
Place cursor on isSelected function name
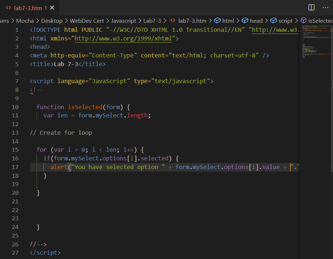[x=85, y=107]
